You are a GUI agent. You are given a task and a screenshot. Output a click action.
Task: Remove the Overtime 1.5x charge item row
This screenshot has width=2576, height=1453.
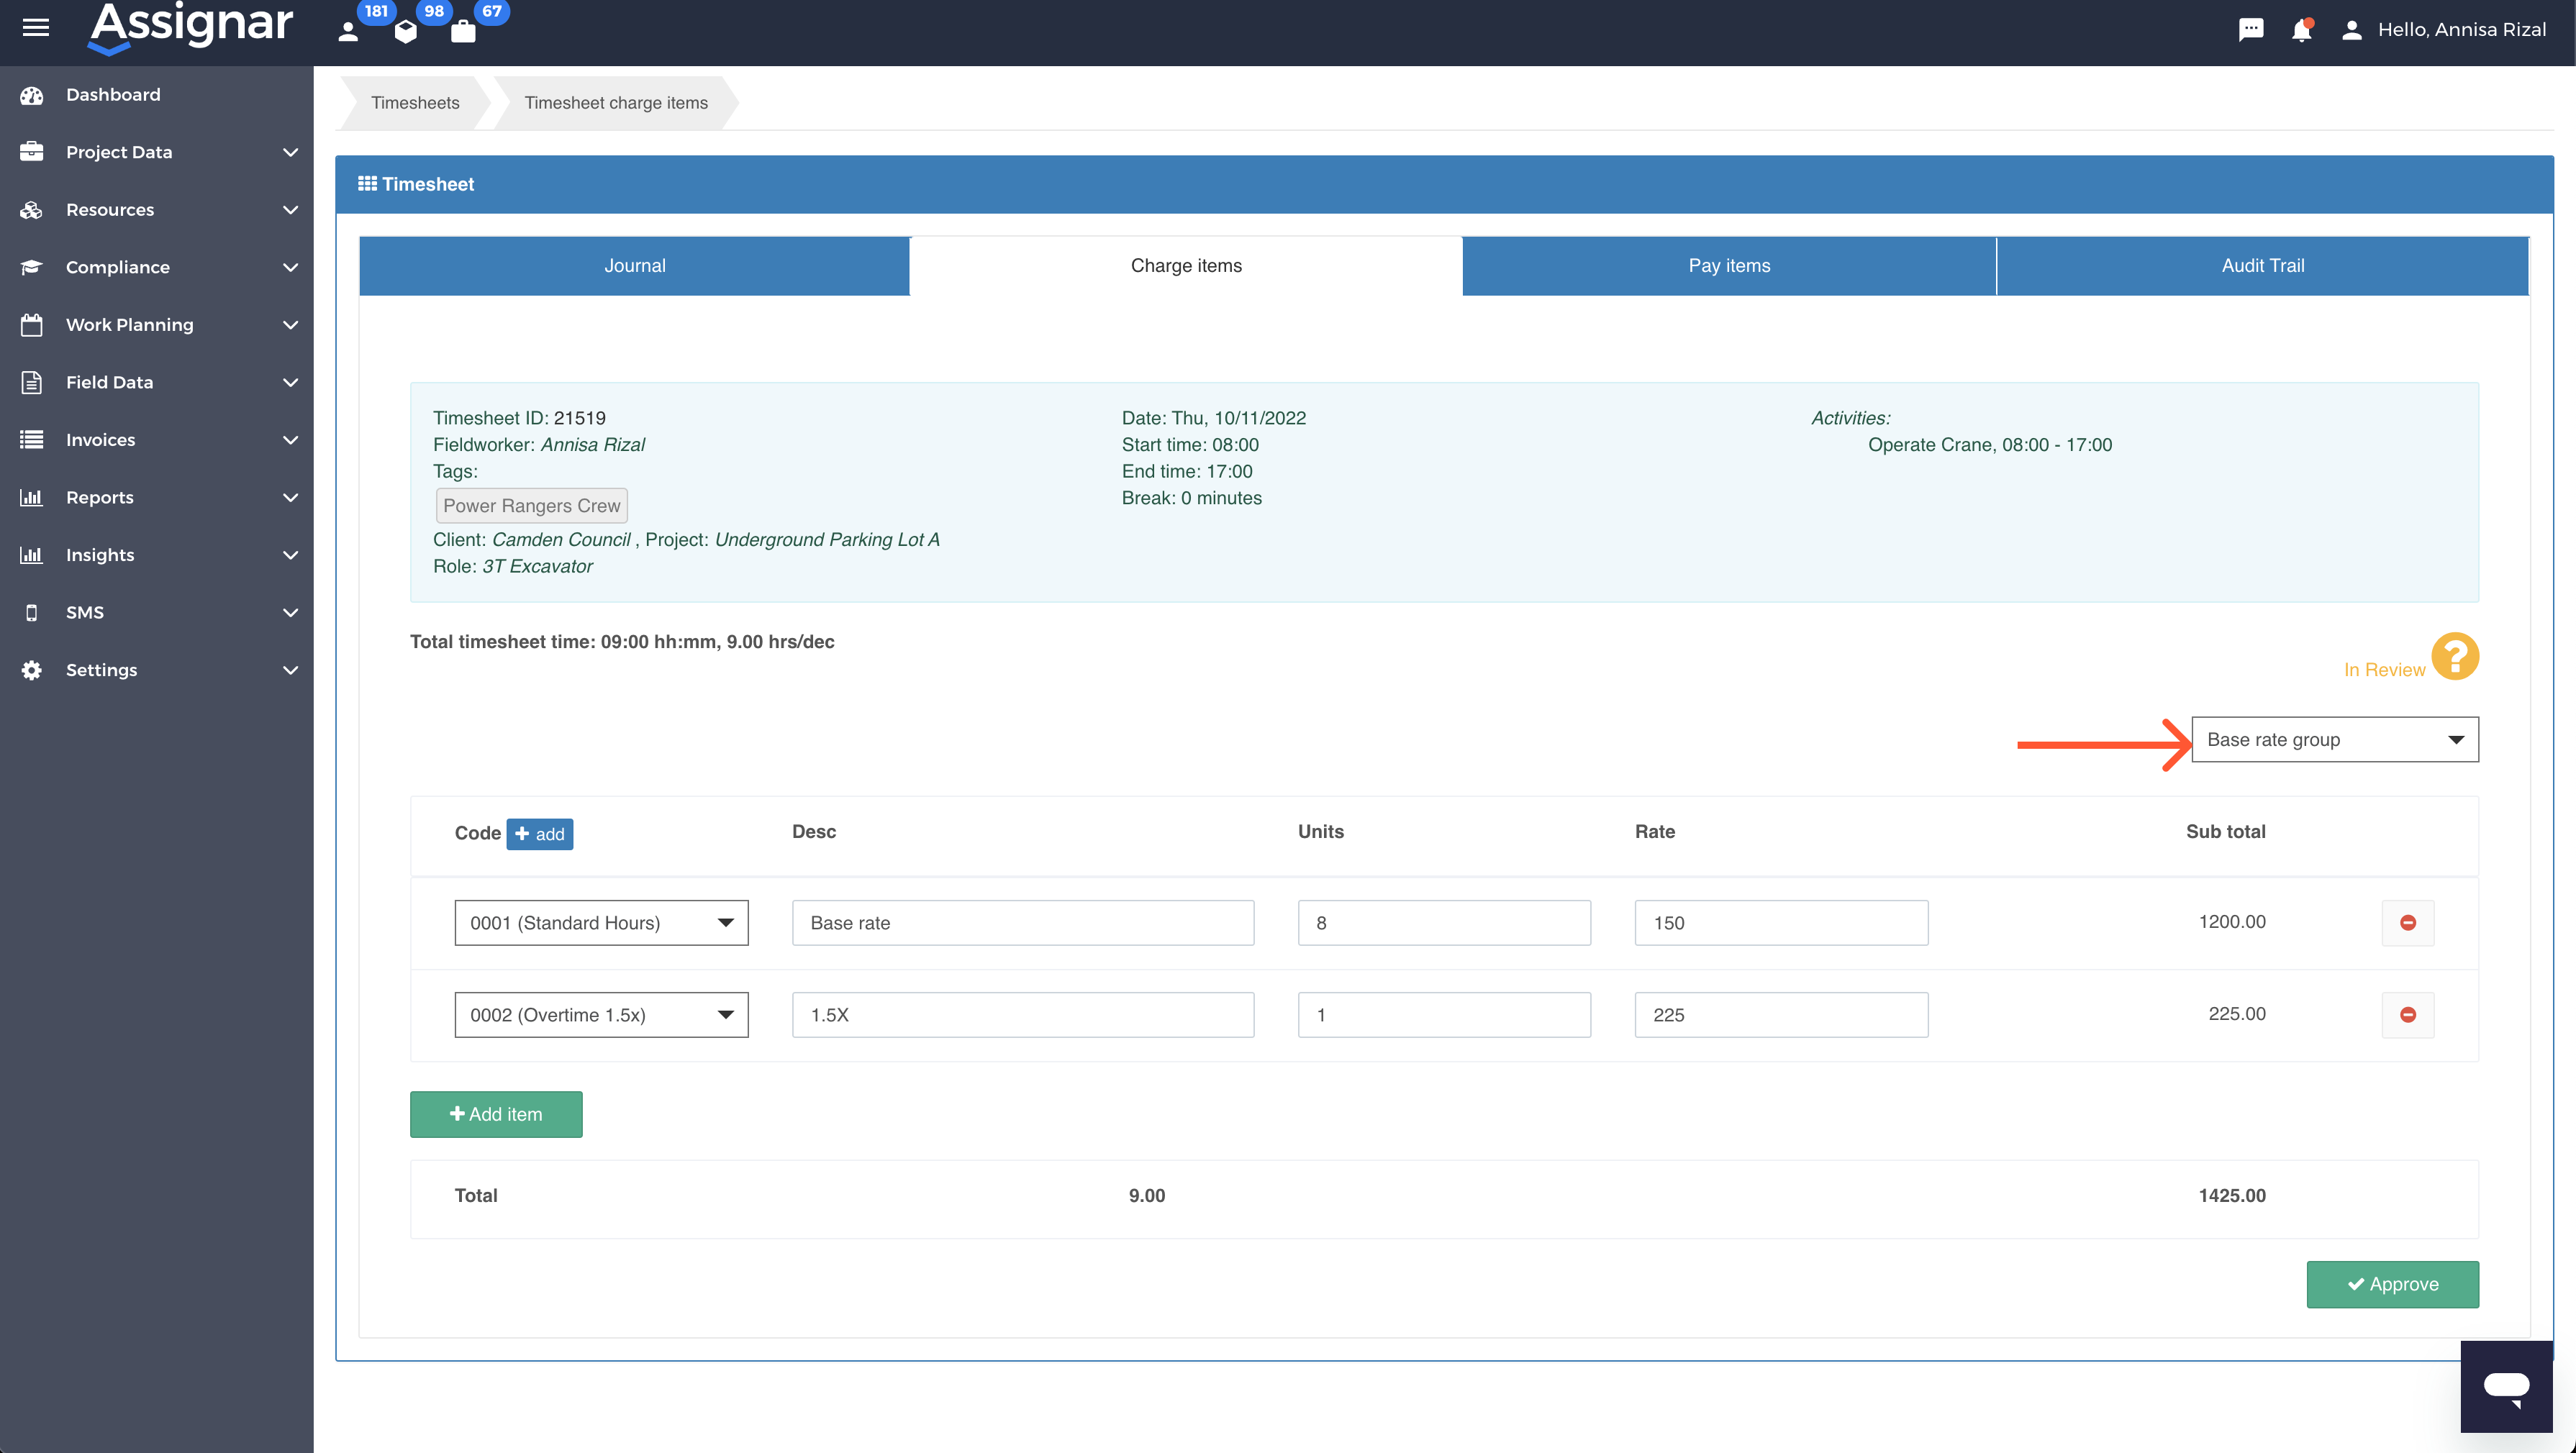click(x=2408, y=1014)
